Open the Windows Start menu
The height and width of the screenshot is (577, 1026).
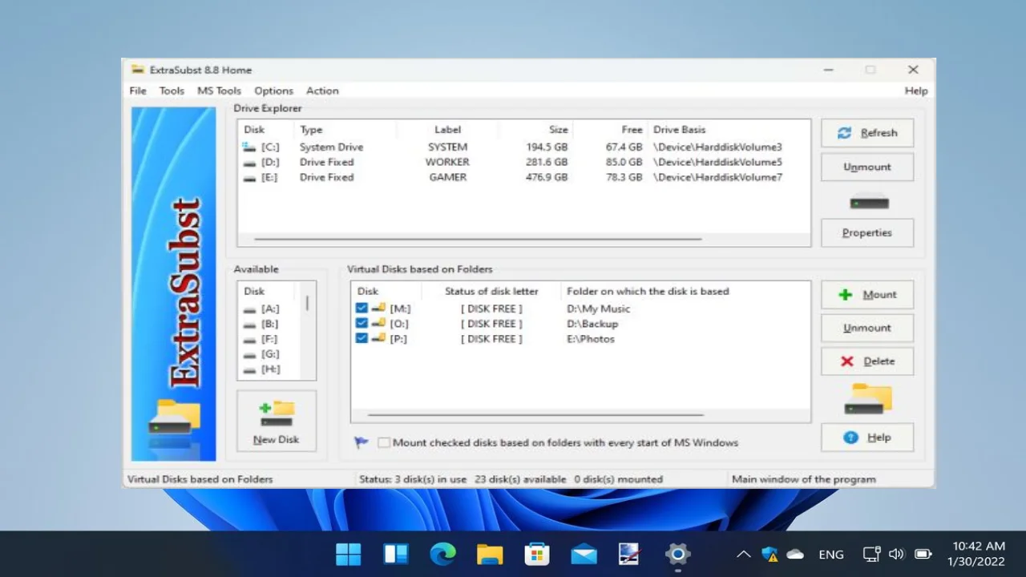349,554
